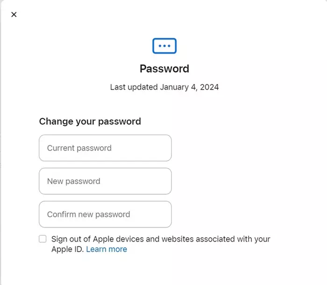Focus the Confirm new password field
Screen dimensions: 327x285
tap(105, 214)
